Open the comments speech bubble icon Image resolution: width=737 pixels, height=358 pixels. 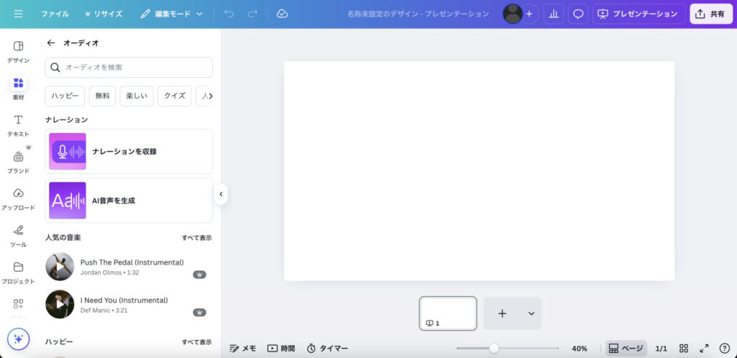(577, 14)
